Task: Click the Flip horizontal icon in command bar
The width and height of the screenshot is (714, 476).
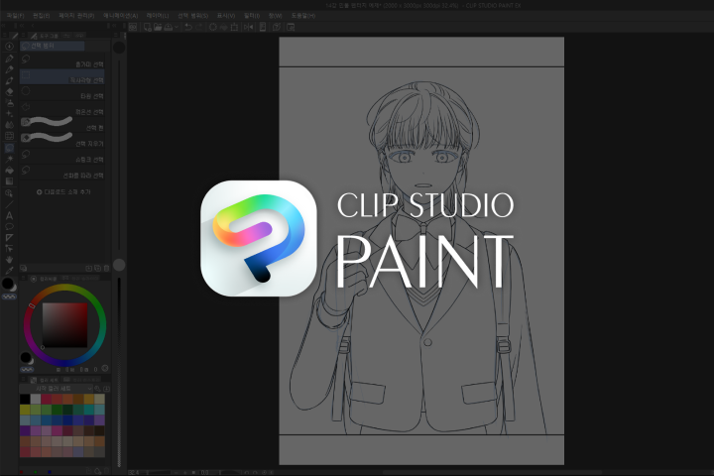Action: 248,28
